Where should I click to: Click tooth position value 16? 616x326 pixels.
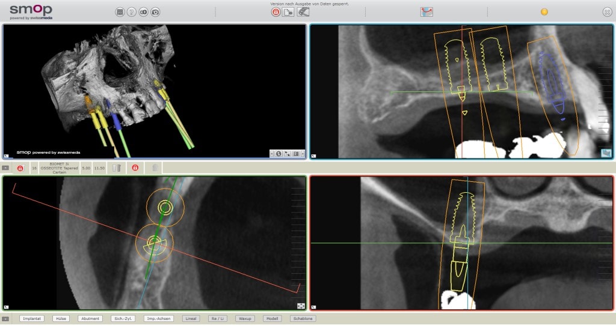34,168
